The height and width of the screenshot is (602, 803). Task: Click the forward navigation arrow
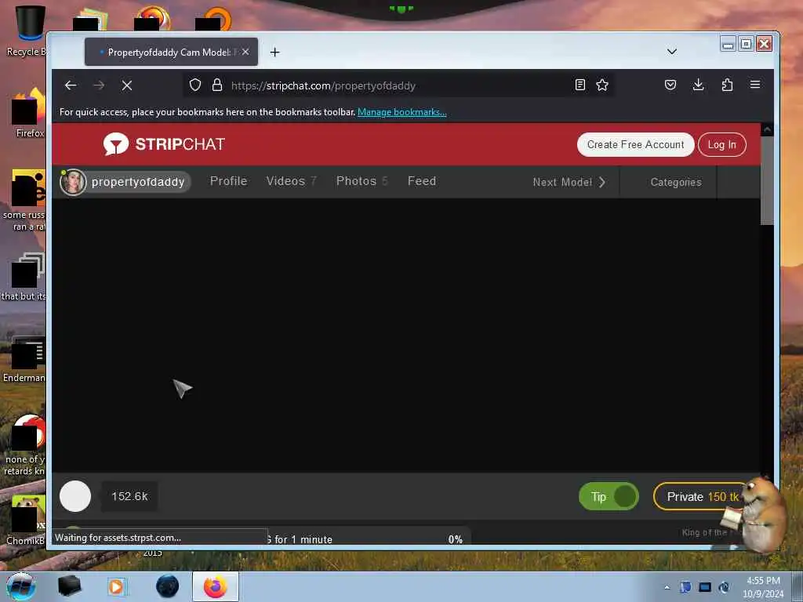click(99, 85)
